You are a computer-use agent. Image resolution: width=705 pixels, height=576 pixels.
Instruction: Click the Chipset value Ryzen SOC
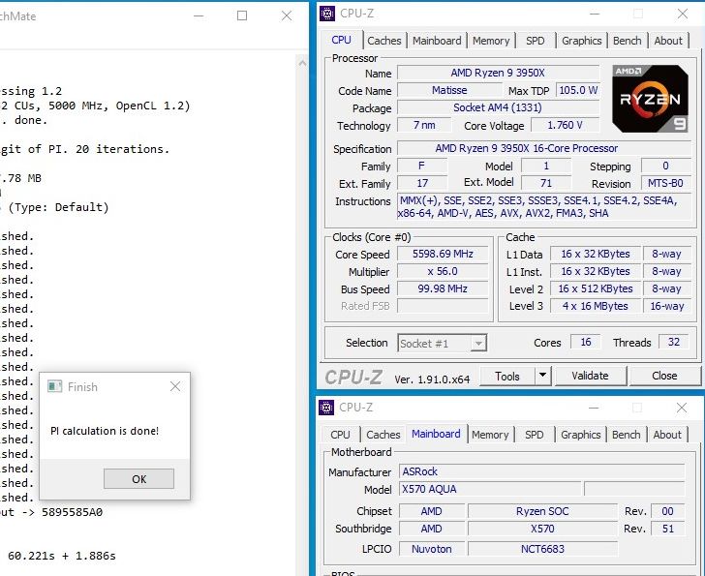pyautogui.click(x=542, y=511)
